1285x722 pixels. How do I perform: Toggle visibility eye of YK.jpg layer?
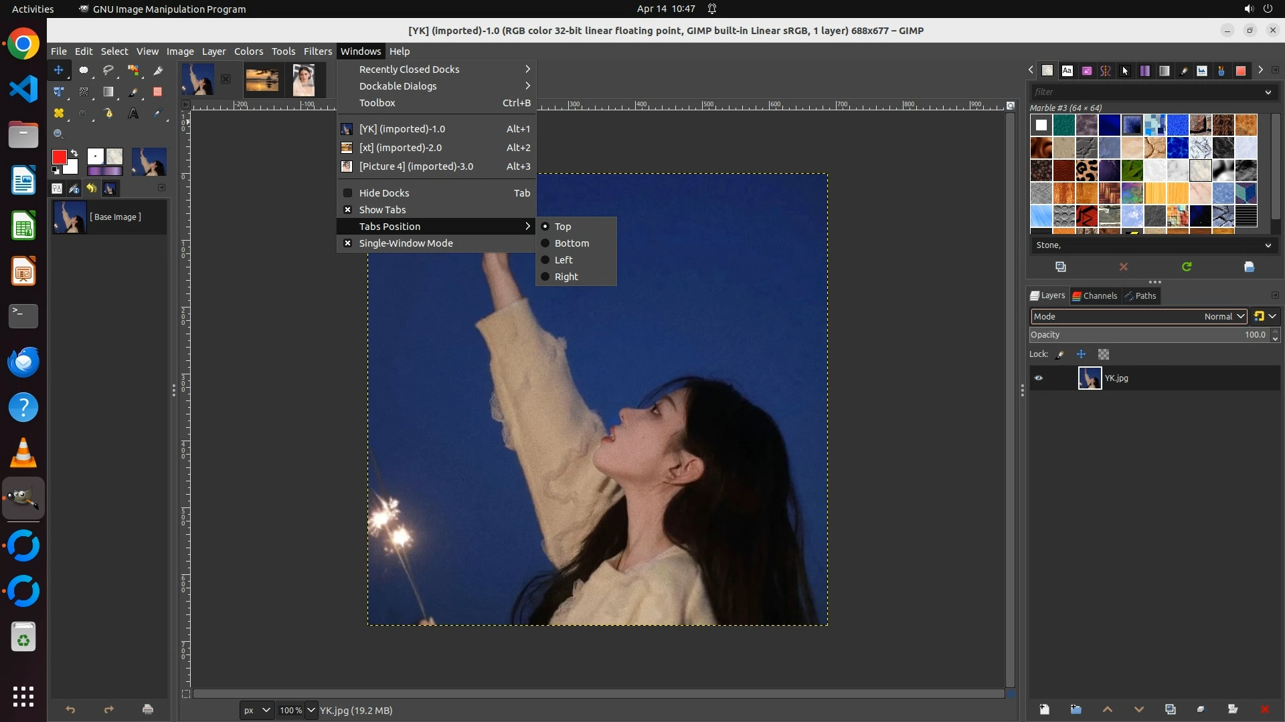point(1039,378)
